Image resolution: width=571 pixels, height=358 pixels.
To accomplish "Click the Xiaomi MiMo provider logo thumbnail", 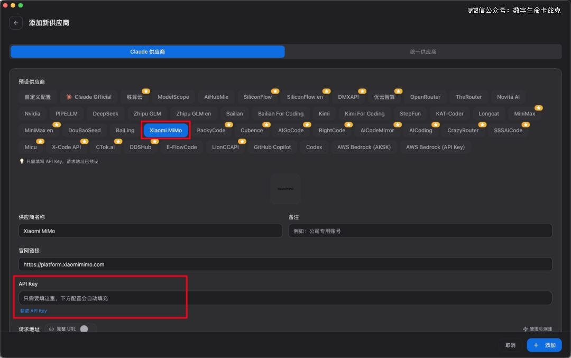I will click(x=285, y=188).
